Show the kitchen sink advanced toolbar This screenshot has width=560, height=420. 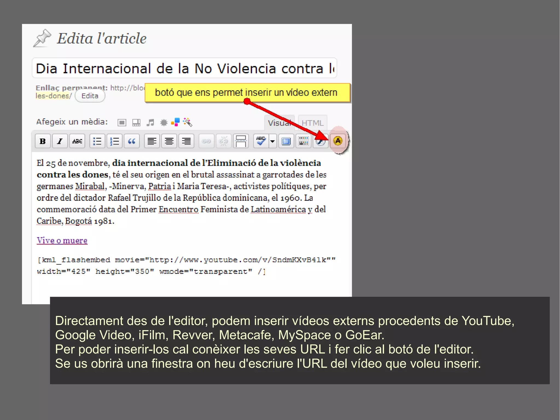[x=304, y=141]
